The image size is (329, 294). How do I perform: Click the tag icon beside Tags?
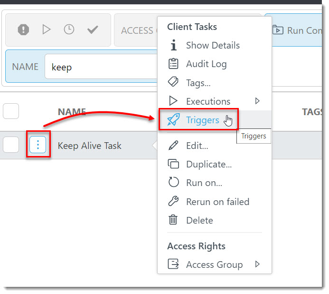[173, 82]
